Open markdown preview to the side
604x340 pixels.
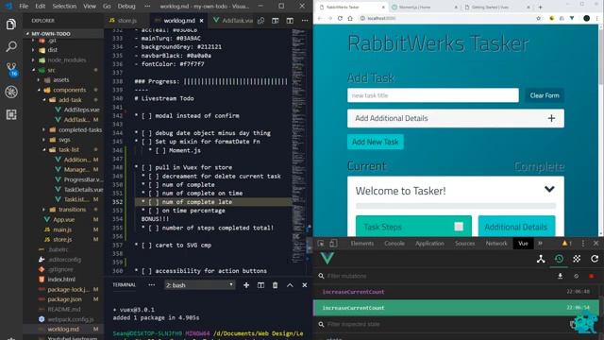(x=275, y=21)
